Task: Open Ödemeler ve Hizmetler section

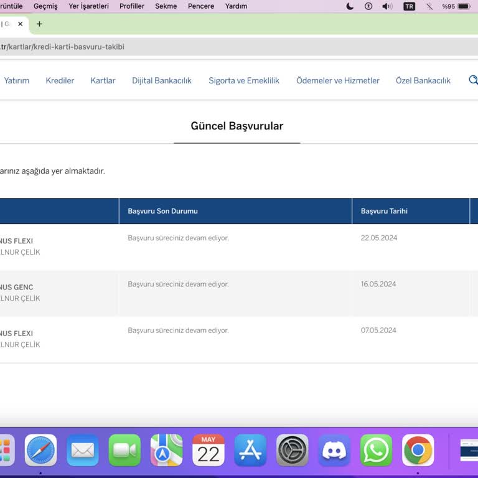Action: [338, 80]
